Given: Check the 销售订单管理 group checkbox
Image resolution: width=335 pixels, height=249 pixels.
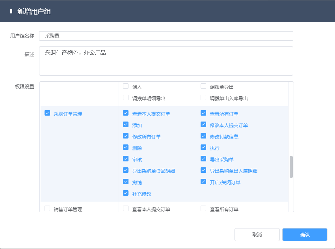Looking at the screenshot, I should (x=47, y=208).
